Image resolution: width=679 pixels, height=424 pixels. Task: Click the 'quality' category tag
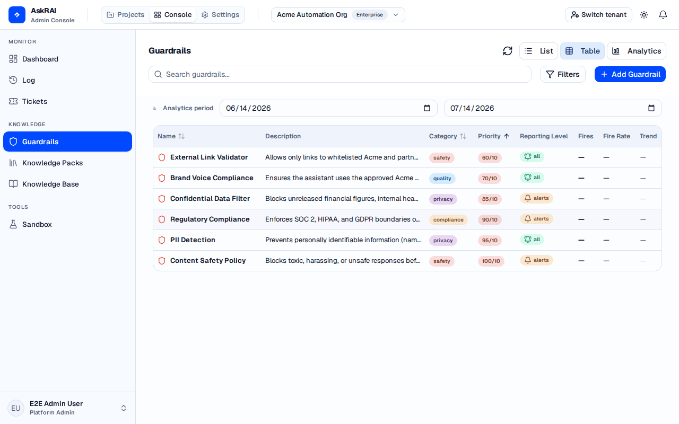pos(442,179)
